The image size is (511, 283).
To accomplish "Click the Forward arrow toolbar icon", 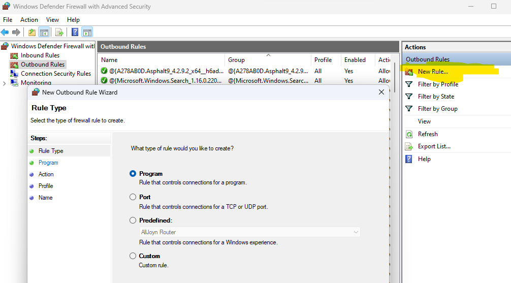I will coord(16,33).
